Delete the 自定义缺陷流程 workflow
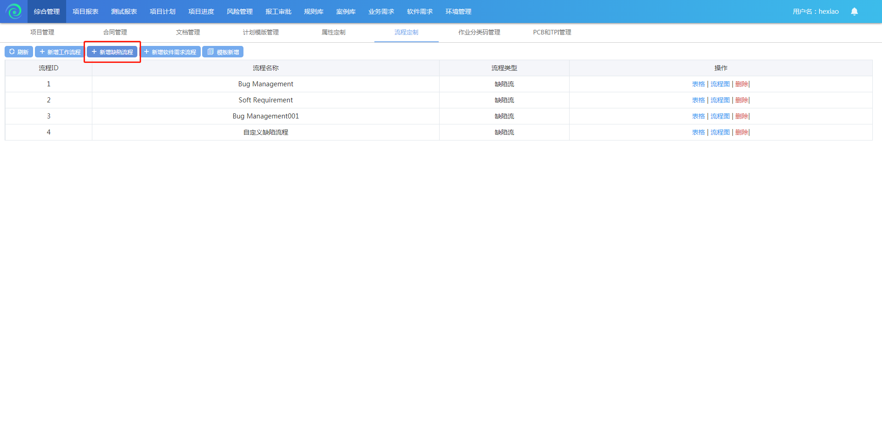Image resolution: width=882 pixels, height=444 pixels. point(741,132)
